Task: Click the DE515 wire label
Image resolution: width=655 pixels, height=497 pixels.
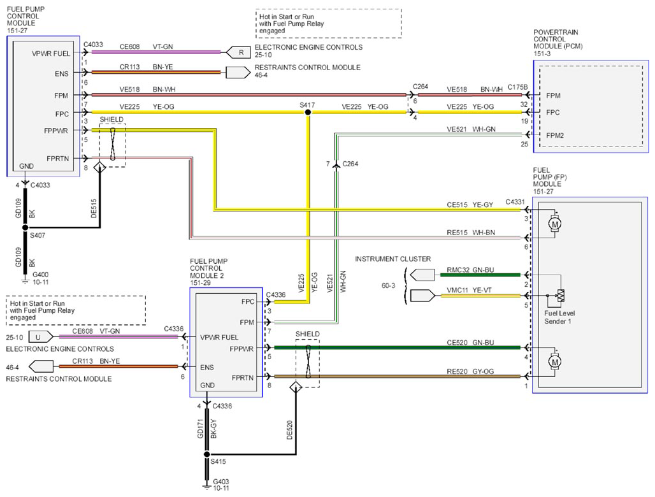Action: [x=94, y=208]
